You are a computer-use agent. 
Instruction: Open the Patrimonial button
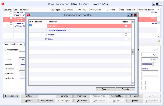click(x=82, y=96)
